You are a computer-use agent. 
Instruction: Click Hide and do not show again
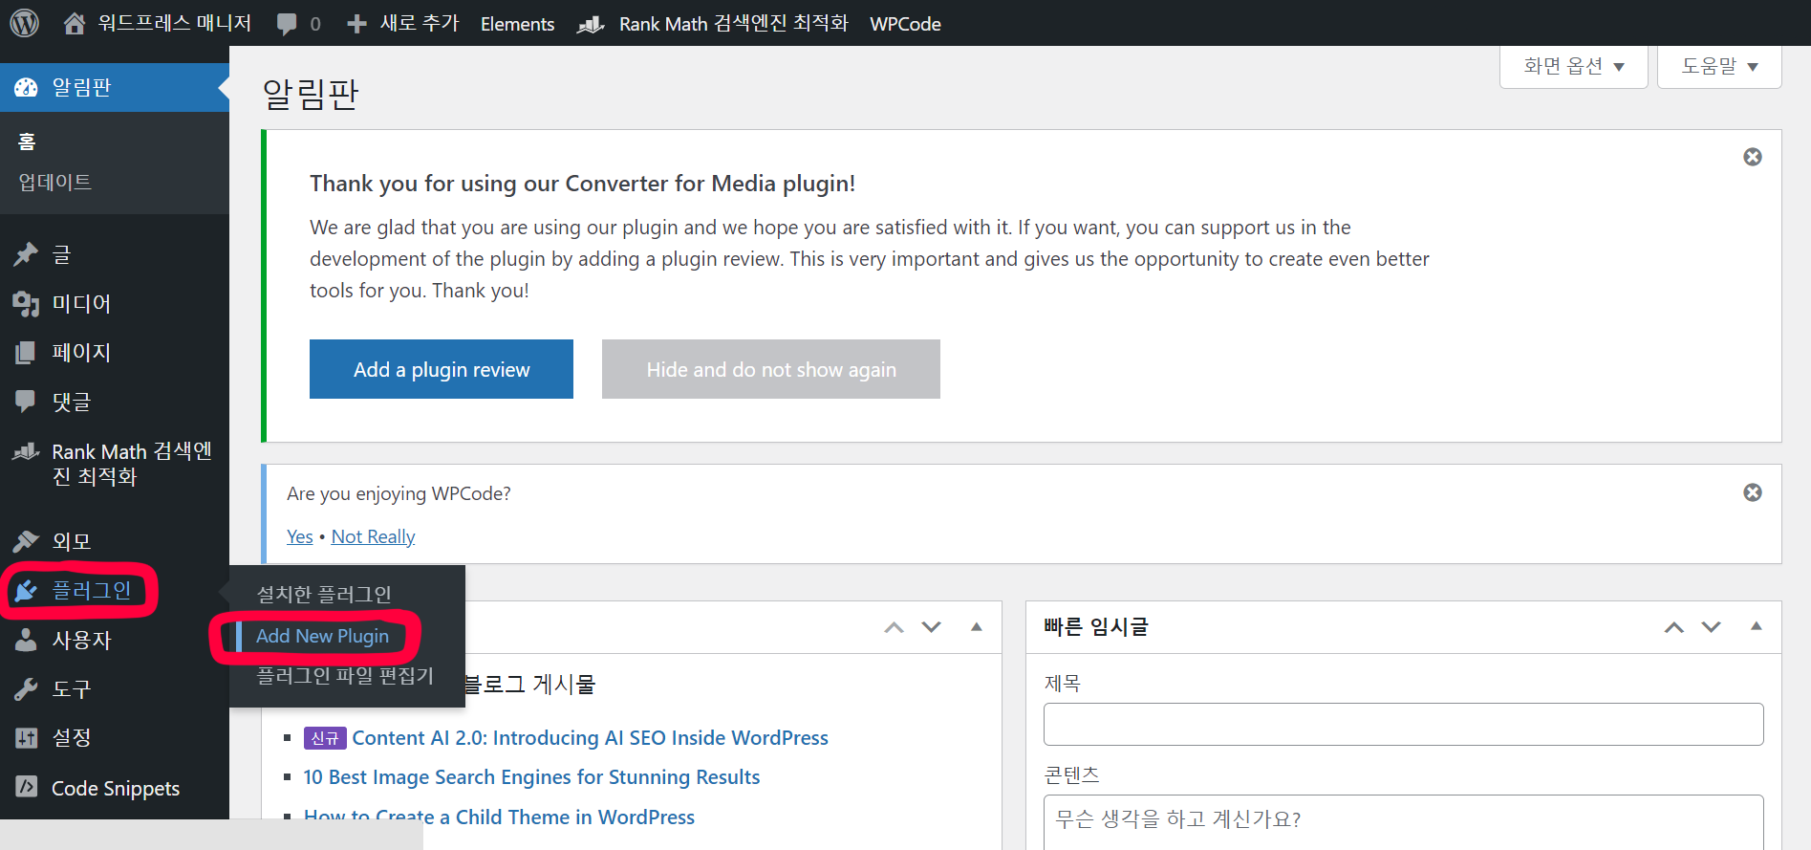pos(771,369)
